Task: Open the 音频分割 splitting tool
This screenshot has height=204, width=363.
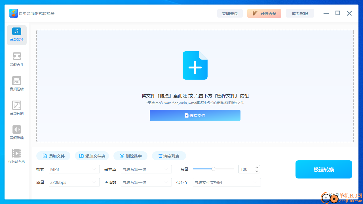Action: (16, 108)
